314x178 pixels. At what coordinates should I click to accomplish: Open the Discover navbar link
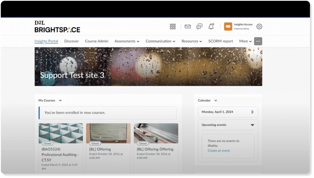click(x=72, y=41)
